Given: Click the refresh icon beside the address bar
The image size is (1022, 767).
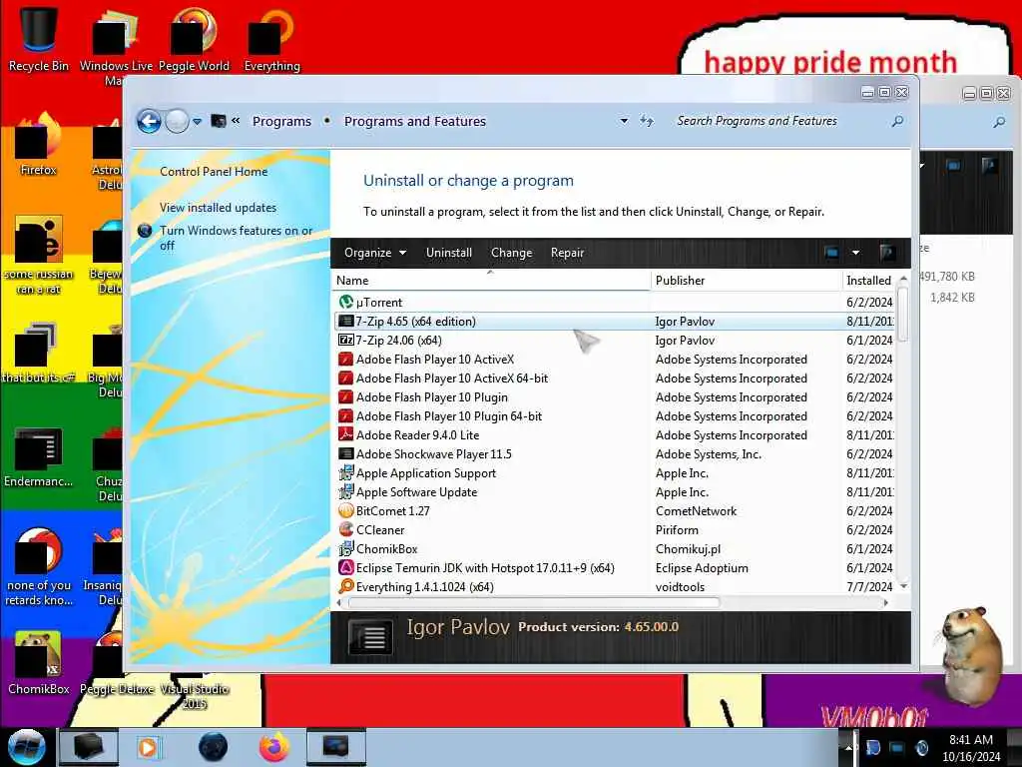Looking at the screenshot, I should point(647,121).
